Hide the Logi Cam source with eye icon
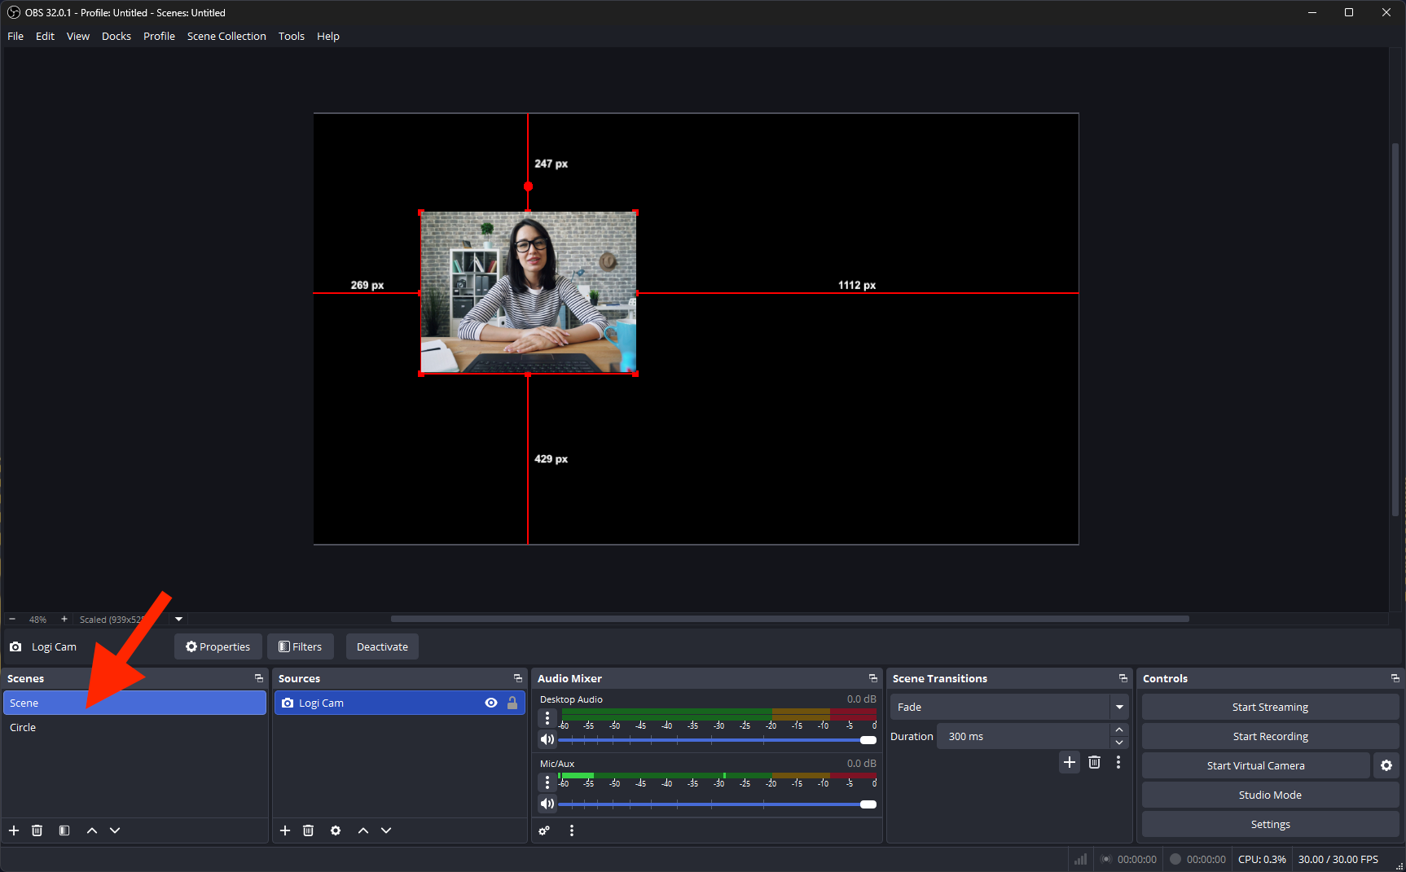 tap(491, 703)
